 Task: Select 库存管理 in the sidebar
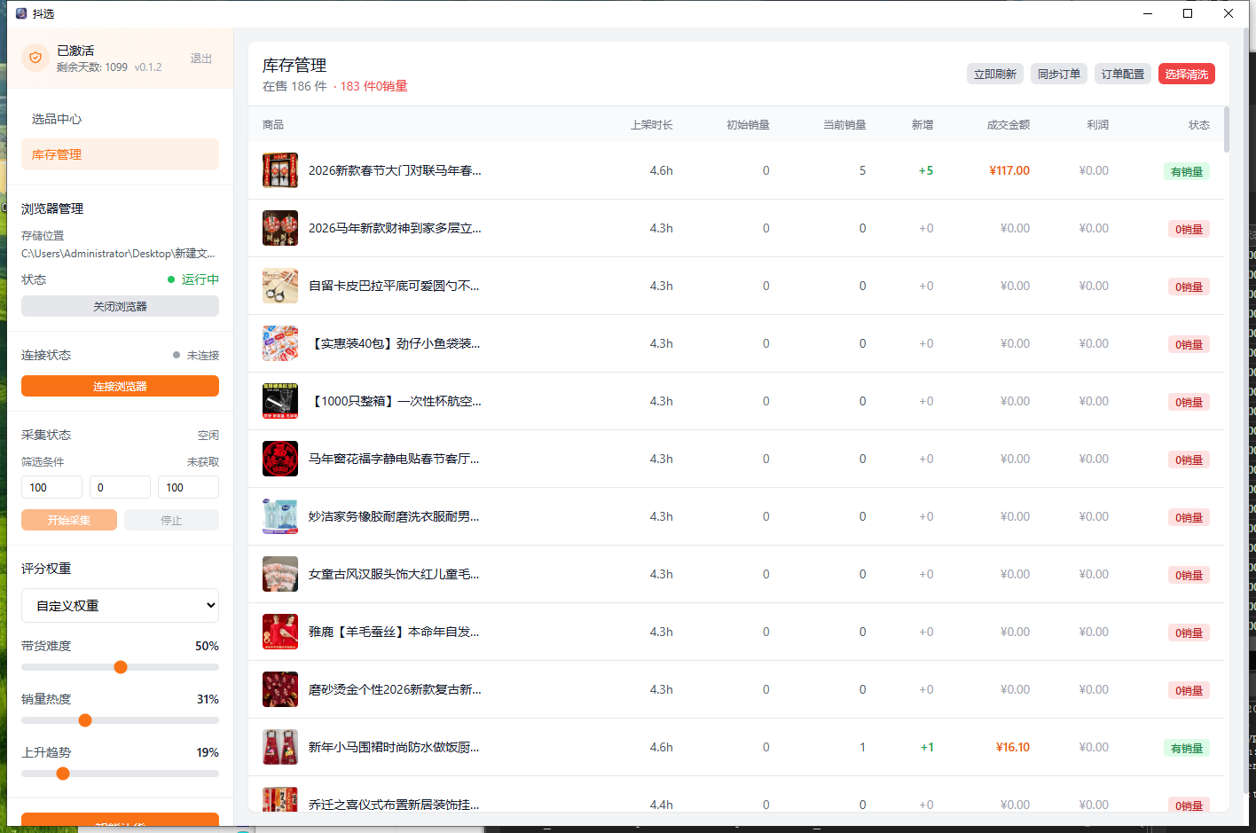120,153
